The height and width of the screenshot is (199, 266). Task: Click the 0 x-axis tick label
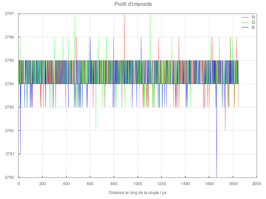click(18, 184)
